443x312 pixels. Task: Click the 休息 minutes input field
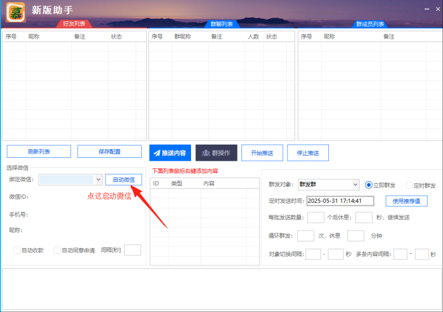(x=356, y=236)
